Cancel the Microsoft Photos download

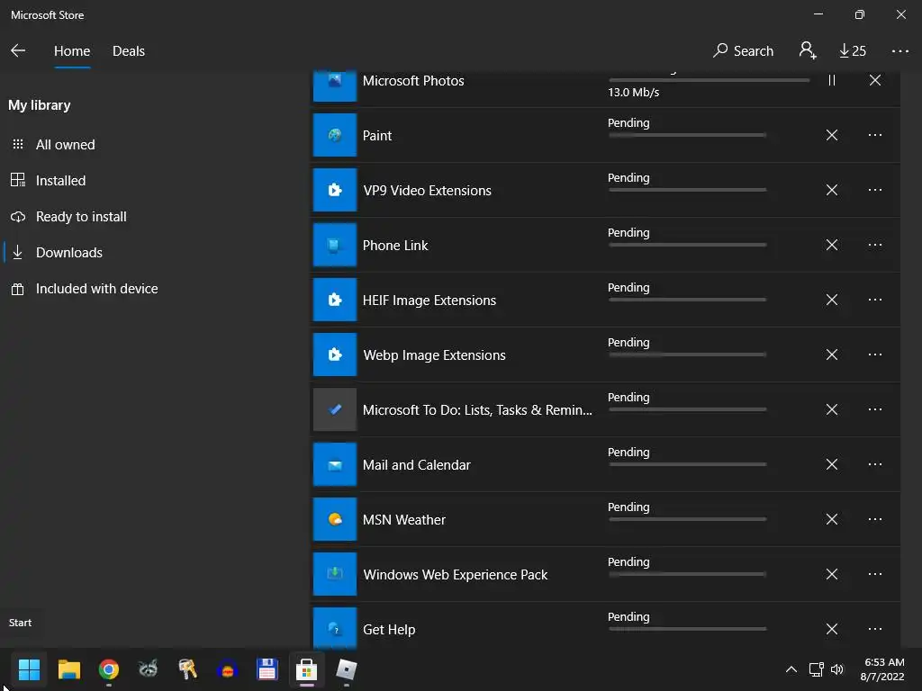875,80
